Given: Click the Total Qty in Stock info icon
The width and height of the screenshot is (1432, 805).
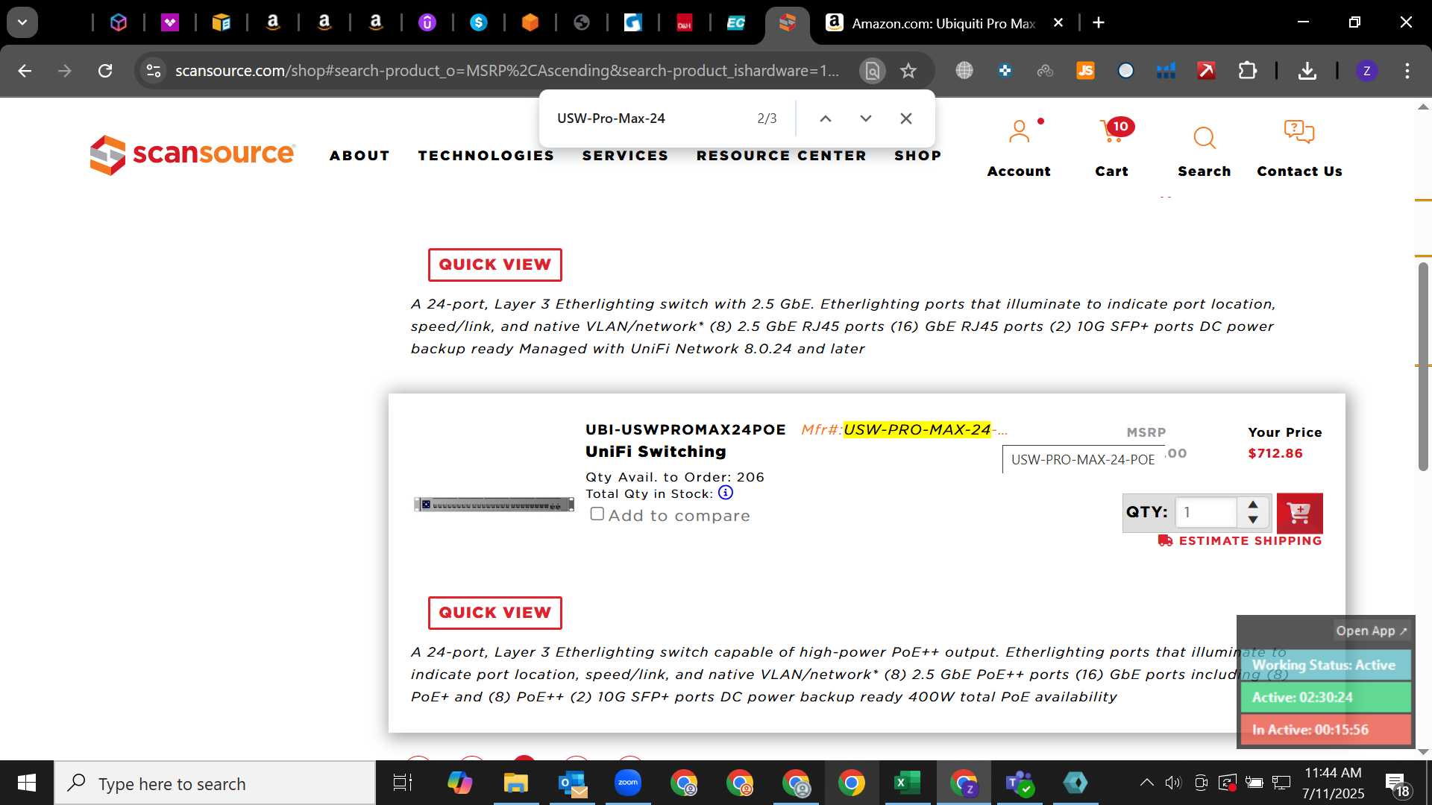Looking at the screenshot, I should (726, 493).
